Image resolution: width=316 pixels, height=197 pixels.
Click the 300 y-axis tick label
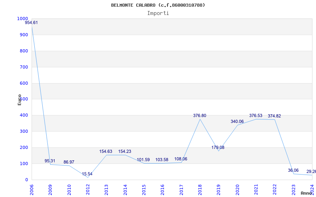click(x=24, y=132)
